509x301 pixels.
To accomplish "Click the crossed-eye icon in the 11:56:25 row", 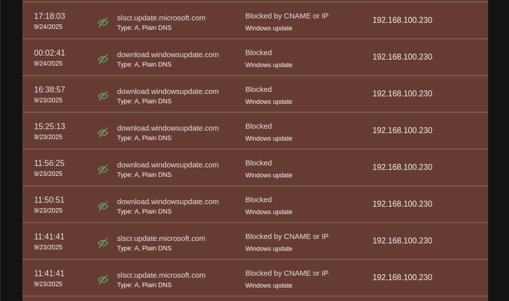I will [103, 169].
